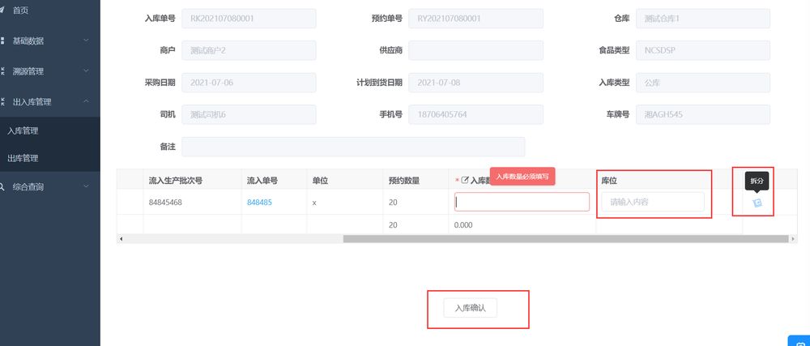Click the blue floating icon at bottom-right corner
Screen dimensions: 810x346
point(799,340)
